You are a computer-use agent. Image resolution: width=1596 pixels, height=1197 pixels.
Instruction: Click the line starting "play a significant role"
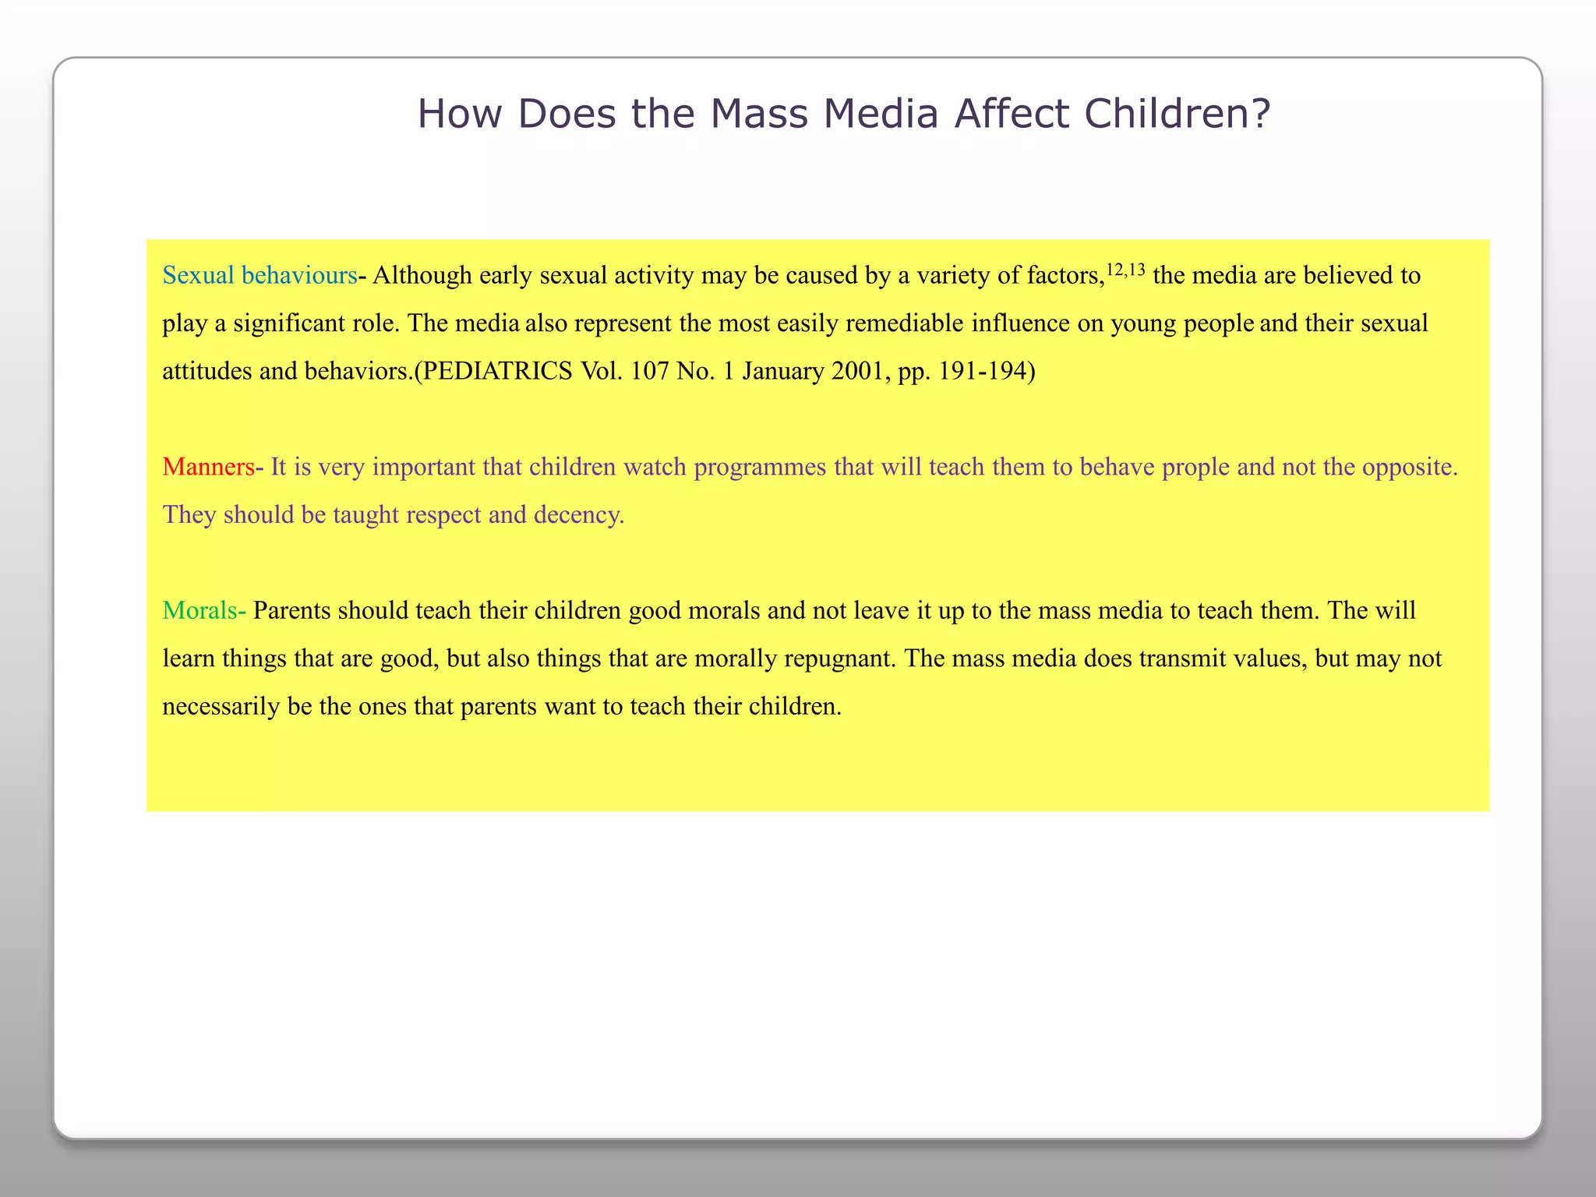point(795,323)
